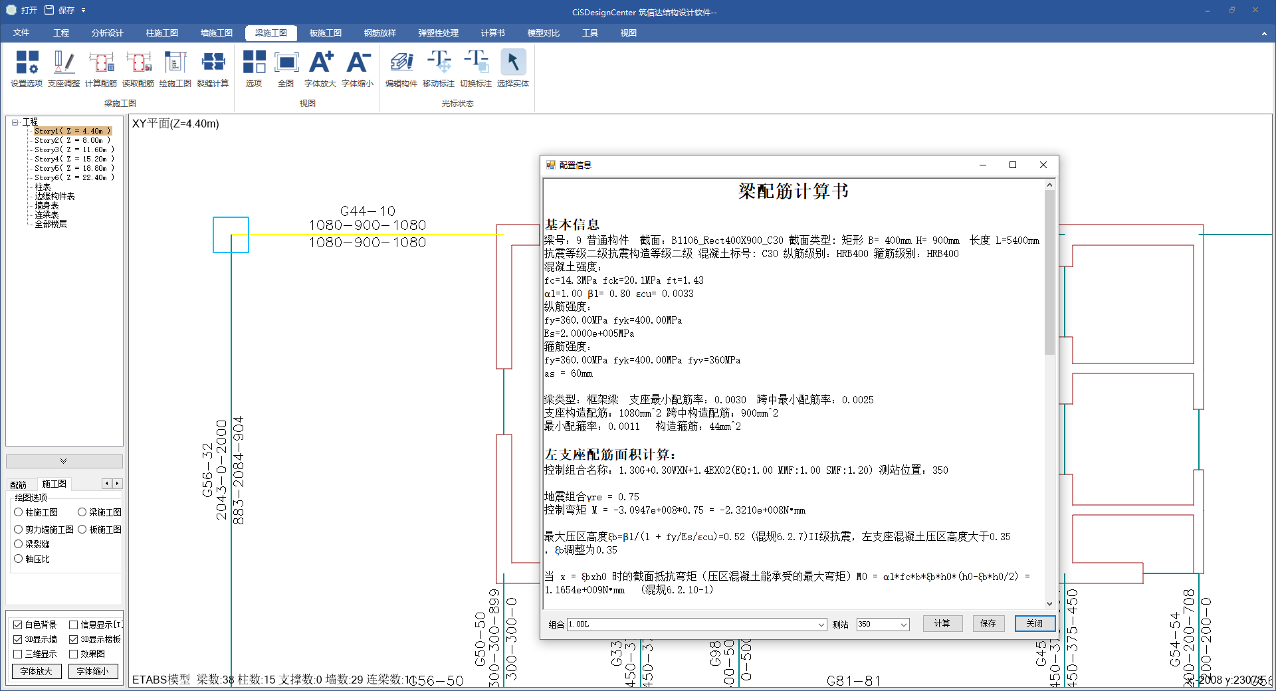Enable the 三维显示 checkbox
Screen dimensions: 1276x691
(x=18, y=654)
